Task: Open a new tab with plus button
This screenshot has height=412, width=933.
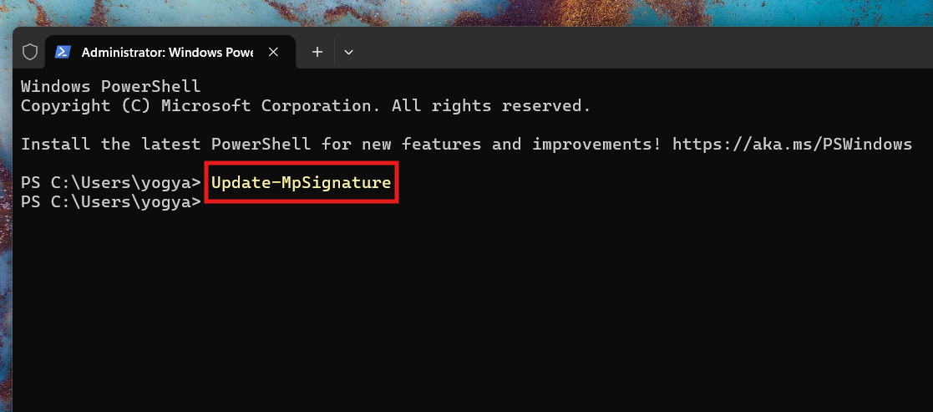Action: [x=317, y=53]
